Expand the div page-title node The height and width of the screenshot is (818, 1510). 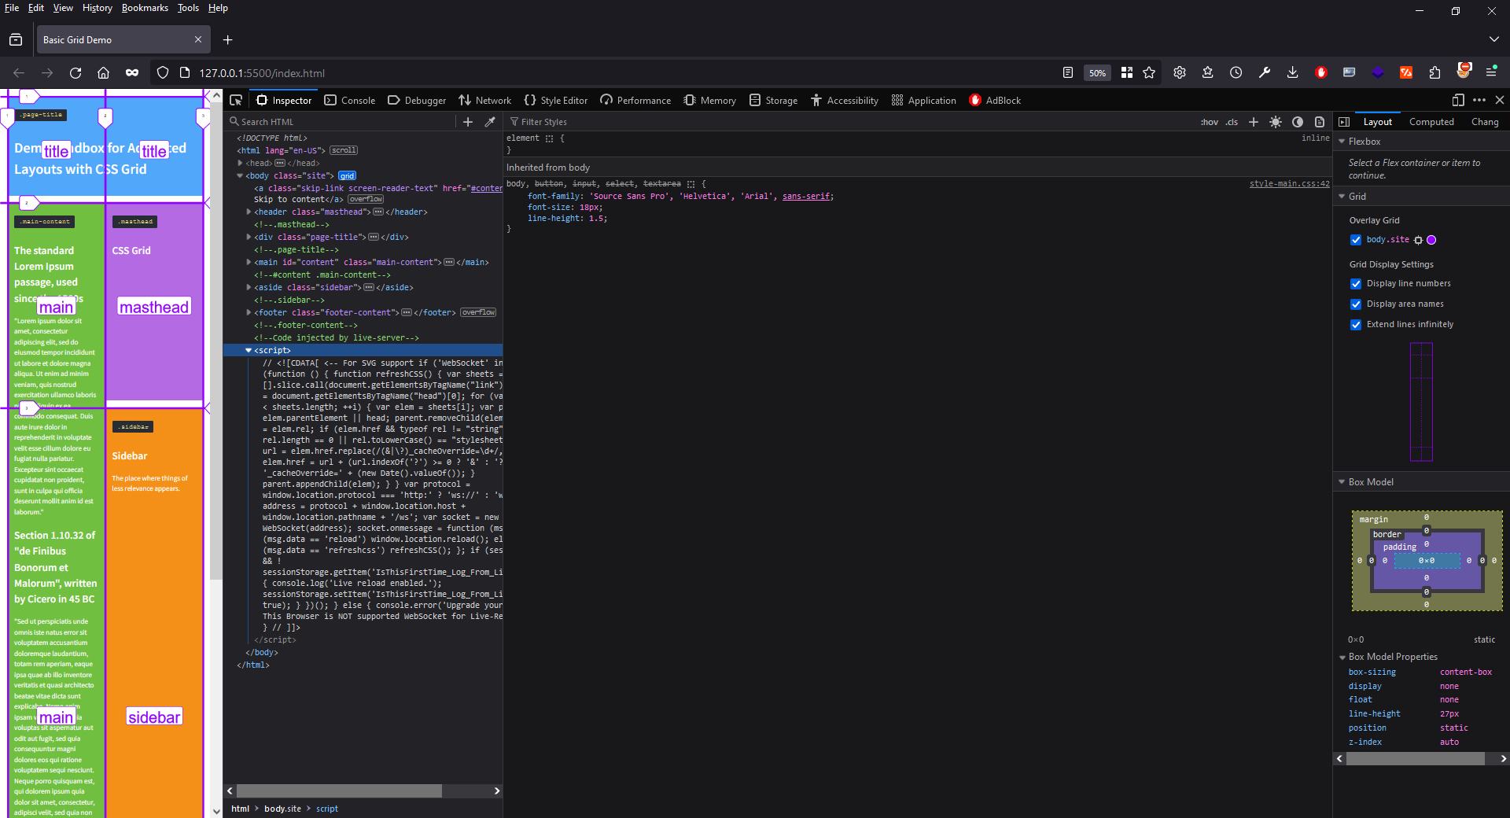pyautogui.click(x=249, y=237)
